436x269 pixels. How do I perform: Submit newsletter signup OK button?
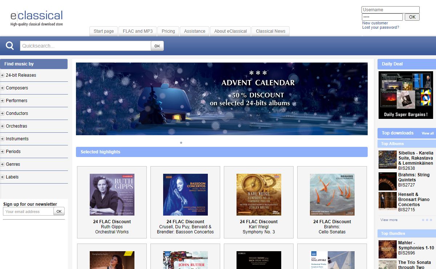pos(59,212)
